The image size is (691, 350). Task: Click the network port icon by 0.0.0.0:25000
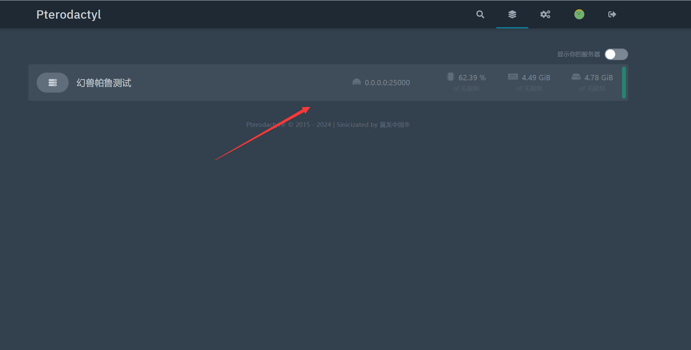pyautogui.click(x=356, y=82)
